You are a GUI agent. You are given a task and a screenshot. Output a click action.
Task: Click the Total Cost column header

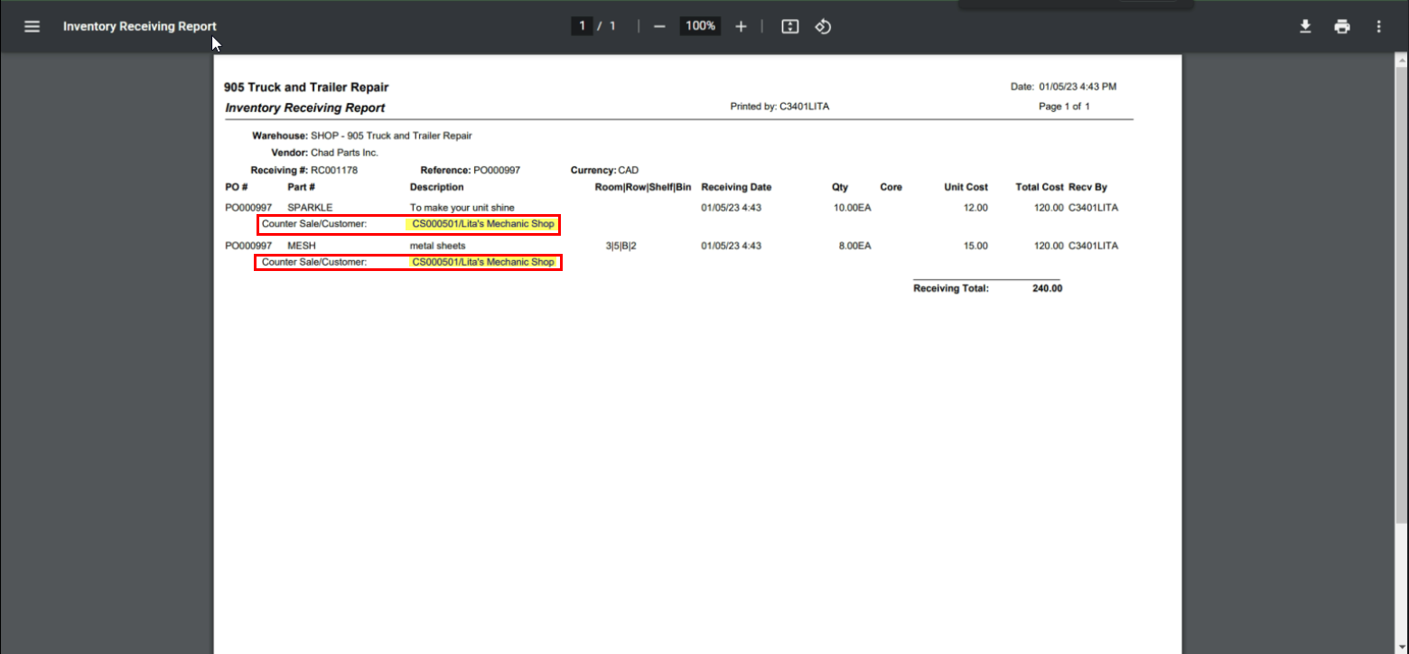[1040, 187]
